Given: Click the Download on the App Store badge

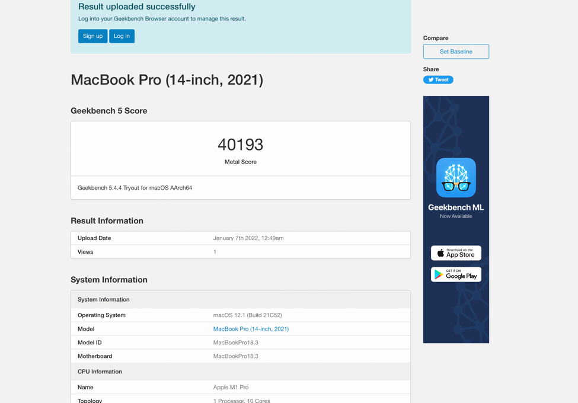Looking at the screenshot, I should pos(456,253).
